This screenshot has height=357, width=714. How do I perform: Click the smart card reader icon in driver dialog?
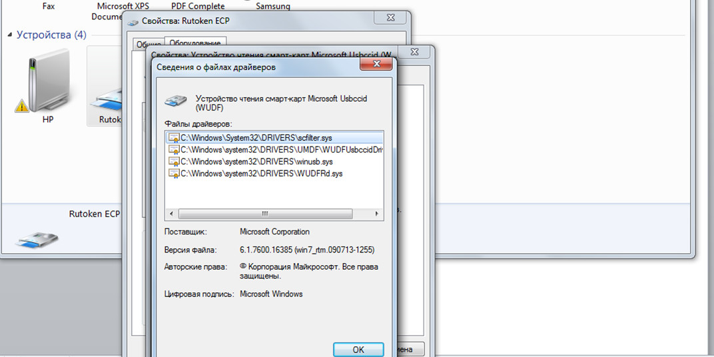tap(176, 102)
